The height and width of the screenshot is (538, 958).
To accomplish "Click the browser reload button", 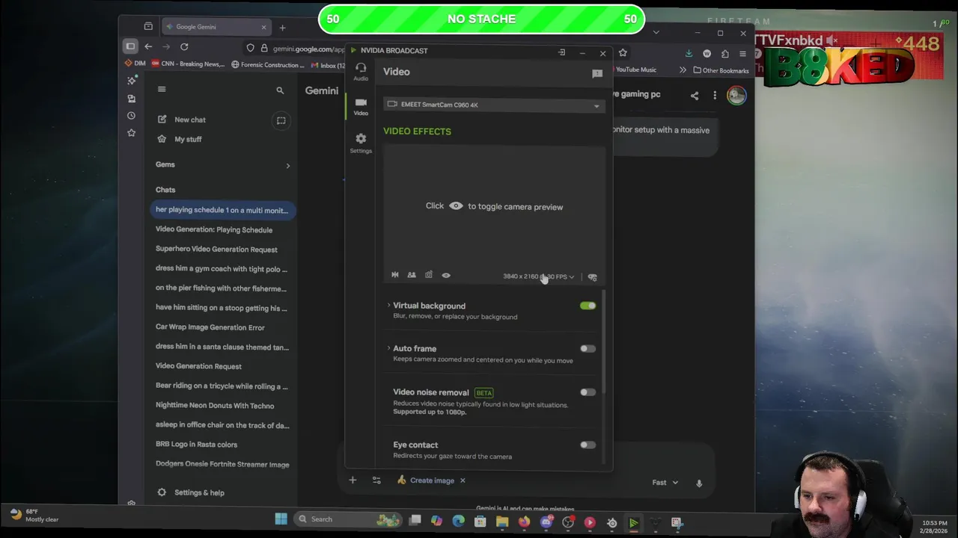I will click(x=184, y=47).
